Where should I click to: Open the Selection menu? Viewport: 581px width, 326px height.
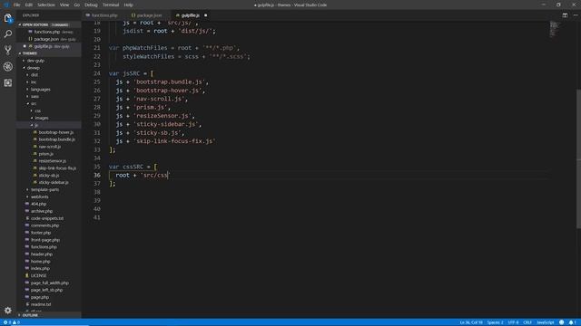click(46, 5)
